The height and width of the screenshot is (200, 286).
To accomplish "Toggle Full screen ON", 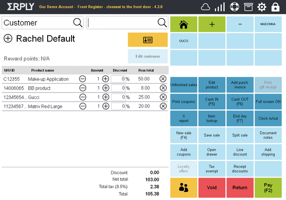I will [268, 102].
